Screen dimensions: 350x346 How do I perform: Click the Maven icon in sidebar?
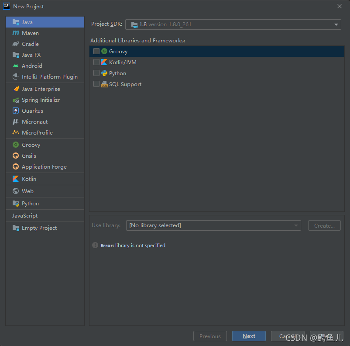[x=16, y=33]
